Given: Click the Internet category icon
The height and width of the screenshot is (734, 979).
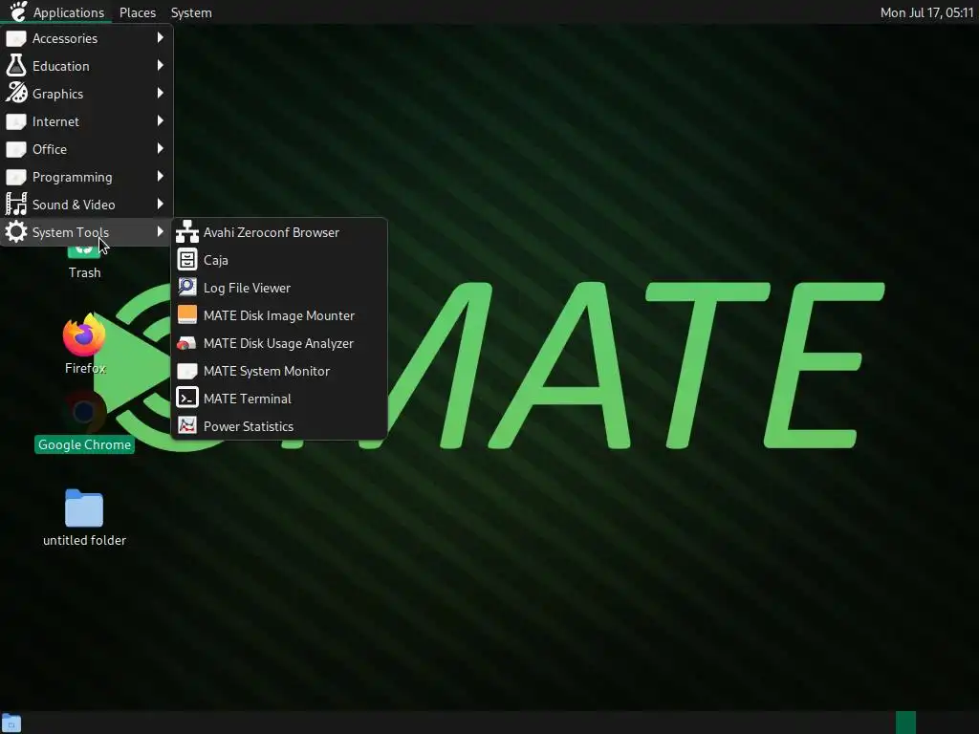Looking at the screenshot, I should (16, 121).
